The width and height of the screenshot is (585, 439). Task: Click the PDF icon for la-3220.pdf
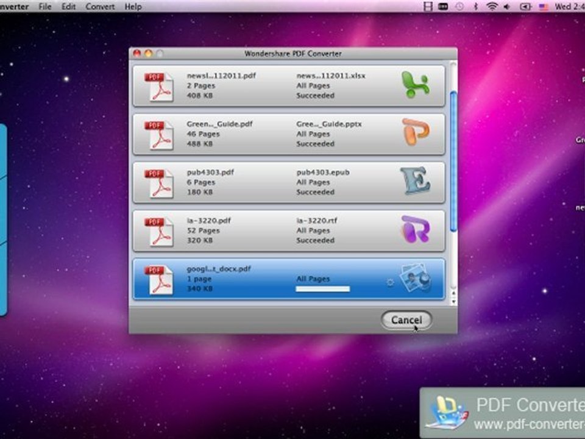pos(159,232)
